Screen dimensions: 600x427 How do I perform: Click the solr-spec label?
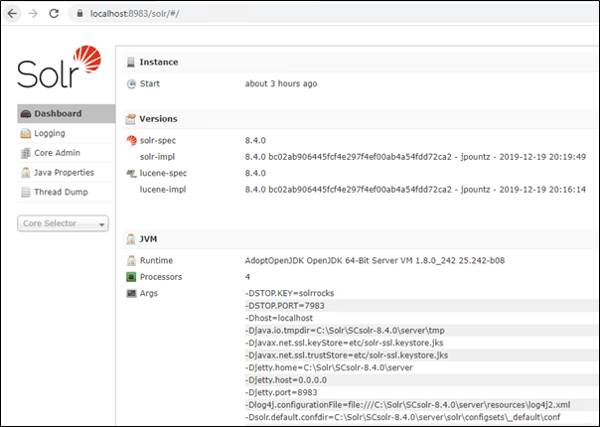coord(158,140)
